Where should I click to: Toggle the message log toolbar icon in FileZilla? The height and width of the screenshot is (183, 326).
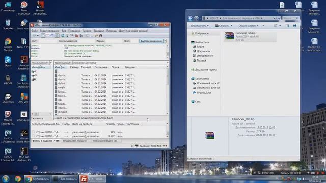click(x=43, y=35)
